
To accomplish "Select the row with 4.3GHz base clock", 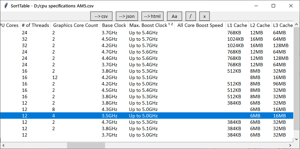I will (109, 109).
